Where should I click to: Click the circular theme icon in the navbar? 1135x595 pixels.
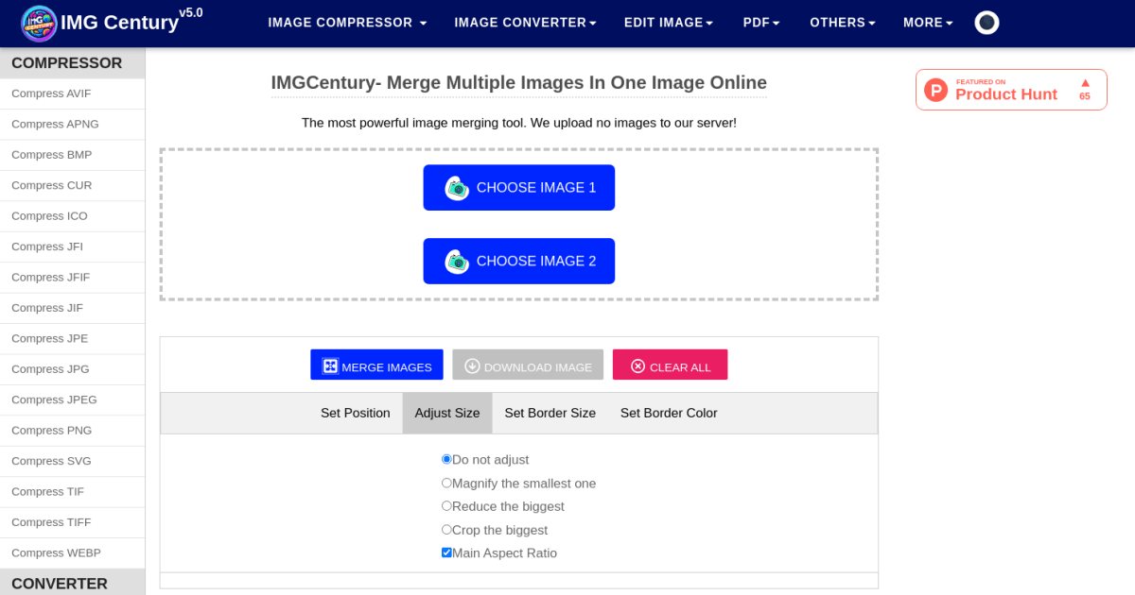pos(987,22)
